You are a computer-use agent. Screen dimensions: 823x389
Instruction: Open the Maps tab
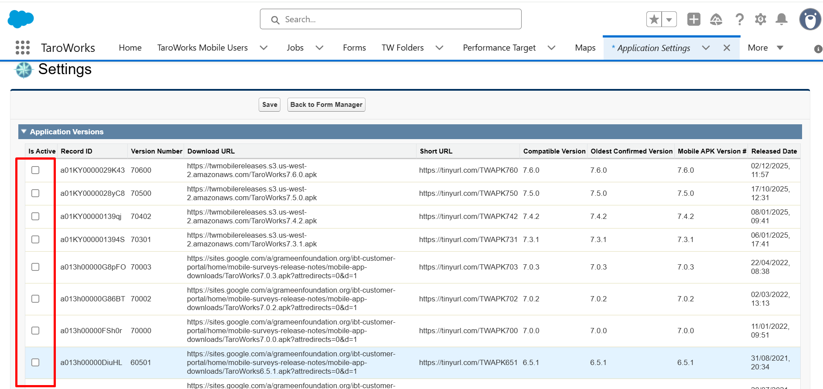[x=585, y=48]
